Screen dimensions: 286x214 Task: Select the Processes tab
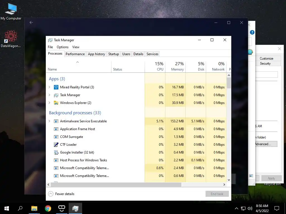pos(55,54)
